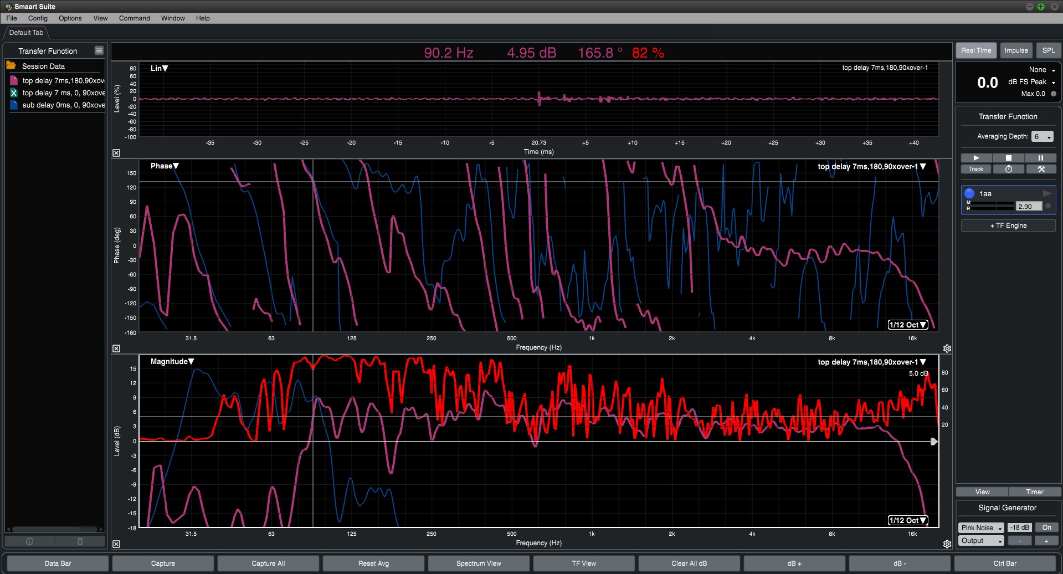Click the TF View button

click(584, 563)
